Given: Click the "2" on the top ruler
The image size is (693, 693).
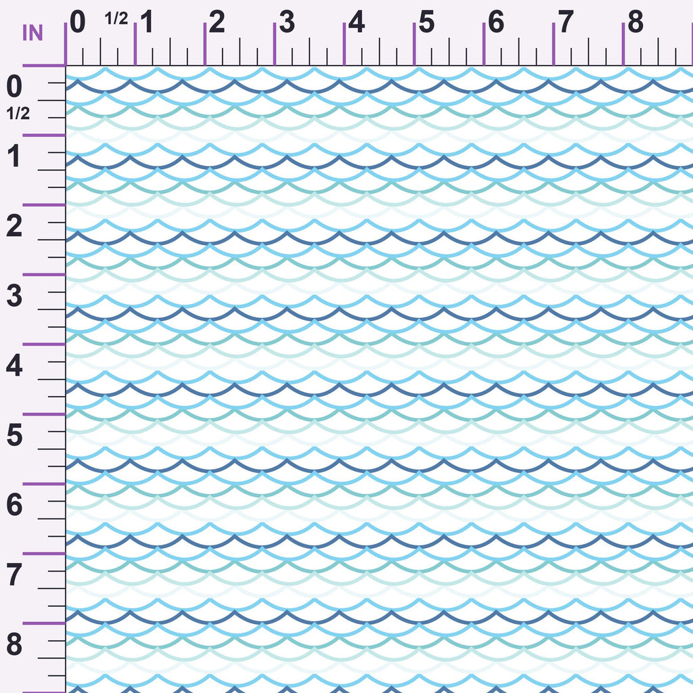Looking at the screenshot, I should click(x=217, y=22).
